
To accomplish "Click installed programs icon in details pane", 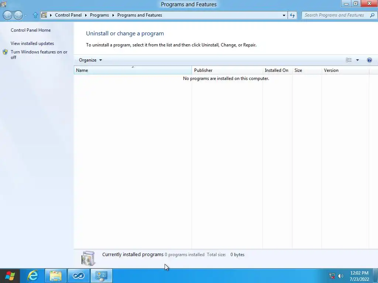I will pyautogui.click(x=88, y=258).
